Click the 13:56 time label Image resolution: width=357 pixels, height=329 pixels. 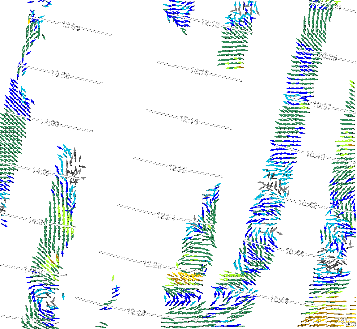[71, 26]
